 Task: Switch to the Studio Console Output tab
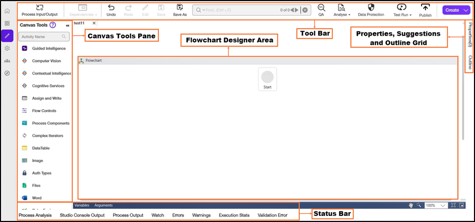coord(82,215)
